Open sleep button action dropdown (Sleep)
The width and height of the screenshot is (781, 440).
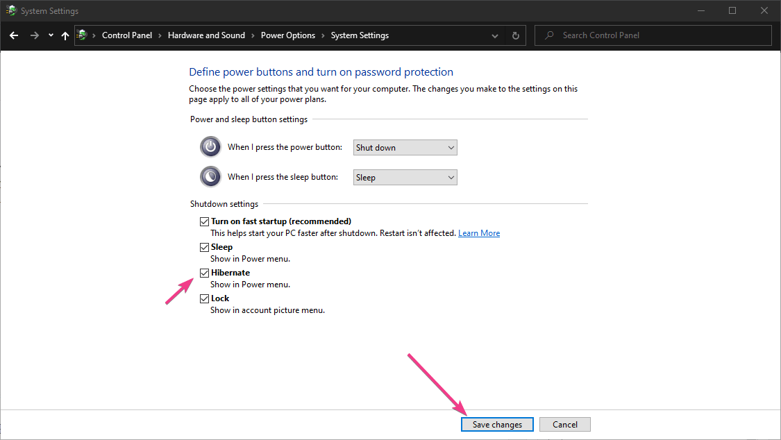(x=405, y=177)
